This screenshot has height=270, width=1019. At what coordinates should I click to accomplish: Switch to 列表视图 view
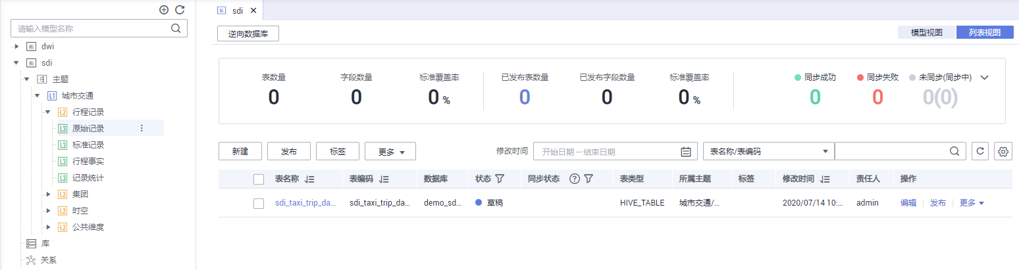point(985,32)
